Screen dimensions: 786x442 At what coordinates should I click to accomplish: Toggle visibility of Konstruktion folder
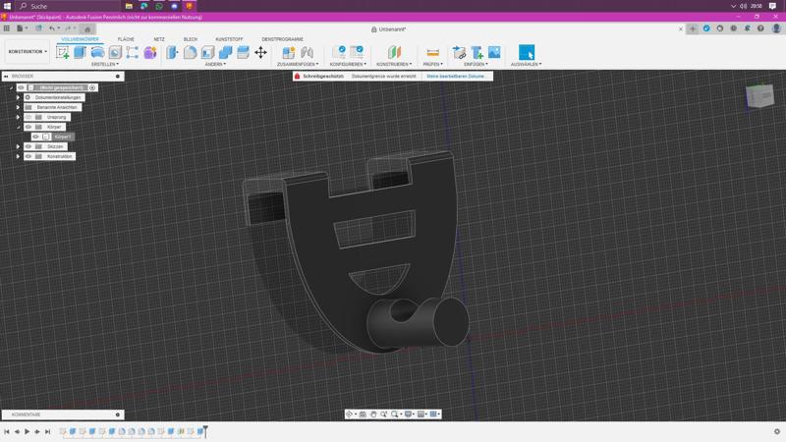28,156
